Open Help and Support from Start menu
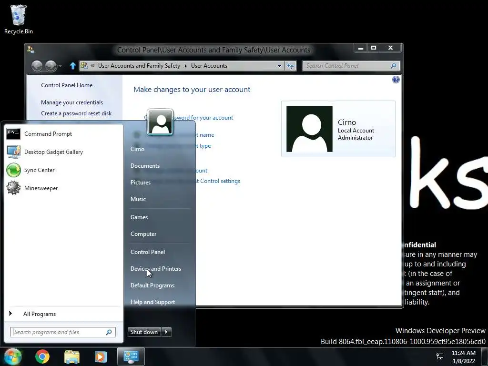The height and width of the screenshot is (366, 488). point(152,302)
